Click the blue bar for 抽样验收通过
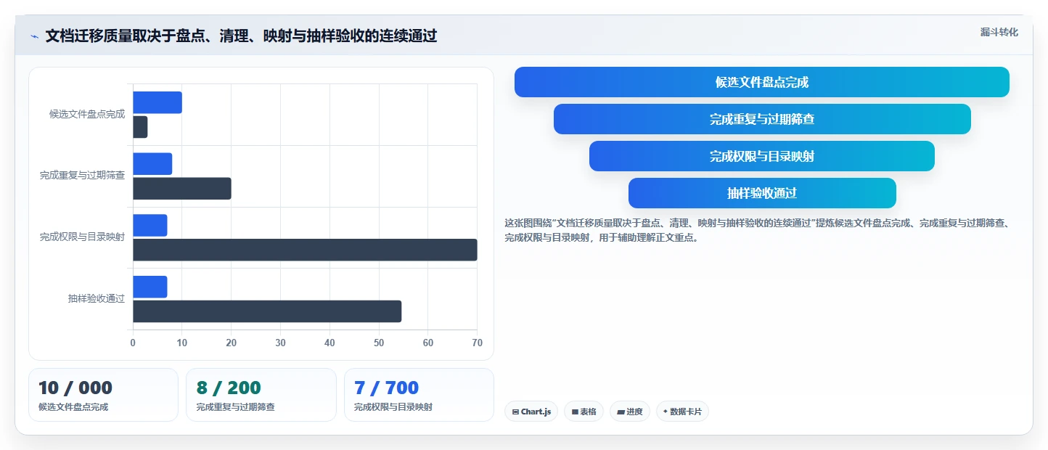Image resolution: width=1048 pixels, height=450 pixels. coord(150,287)
